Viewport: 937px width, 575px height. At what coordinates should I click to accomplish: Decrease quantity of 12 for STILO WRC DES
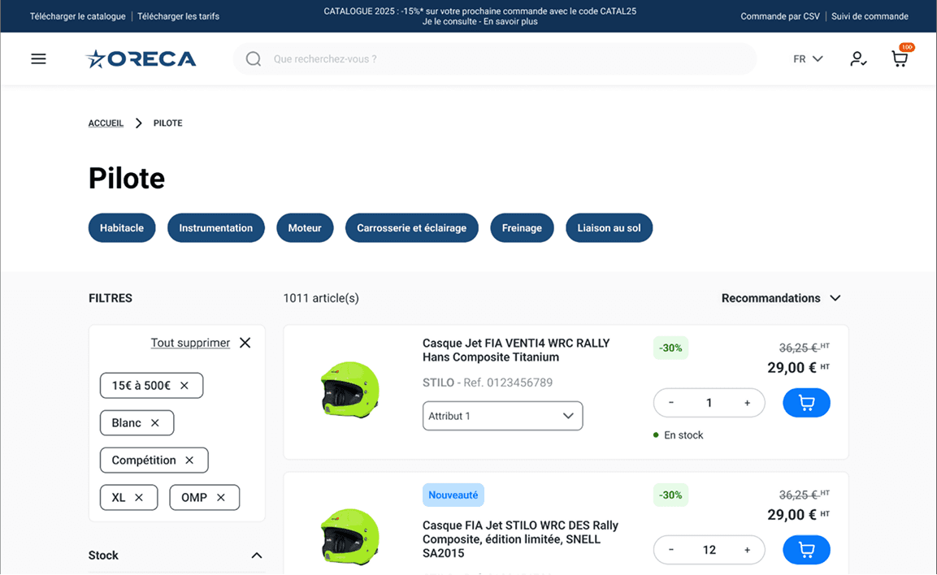pos(671,549)
